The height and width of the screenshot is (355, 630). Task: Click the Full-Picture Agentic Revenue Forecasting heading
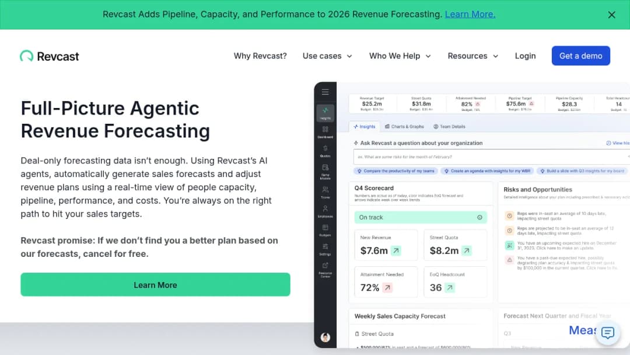coord(116,120)
